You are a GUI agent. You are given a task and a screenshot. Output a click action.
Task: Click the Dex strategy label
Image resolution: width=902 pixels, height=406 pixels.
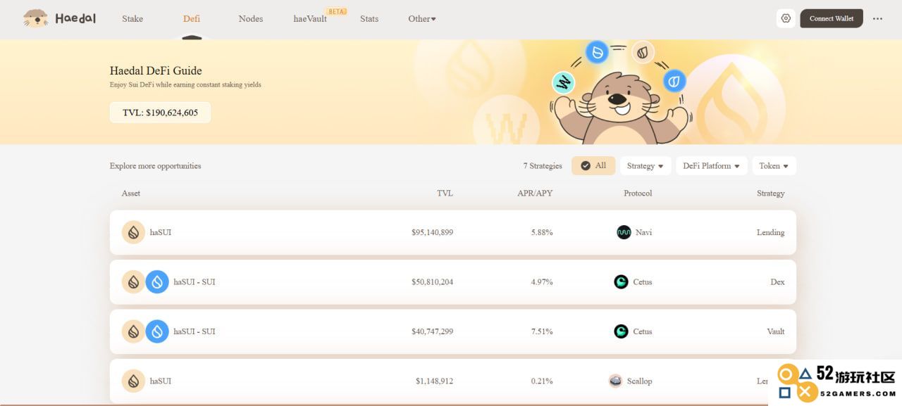tap(777, 282)
